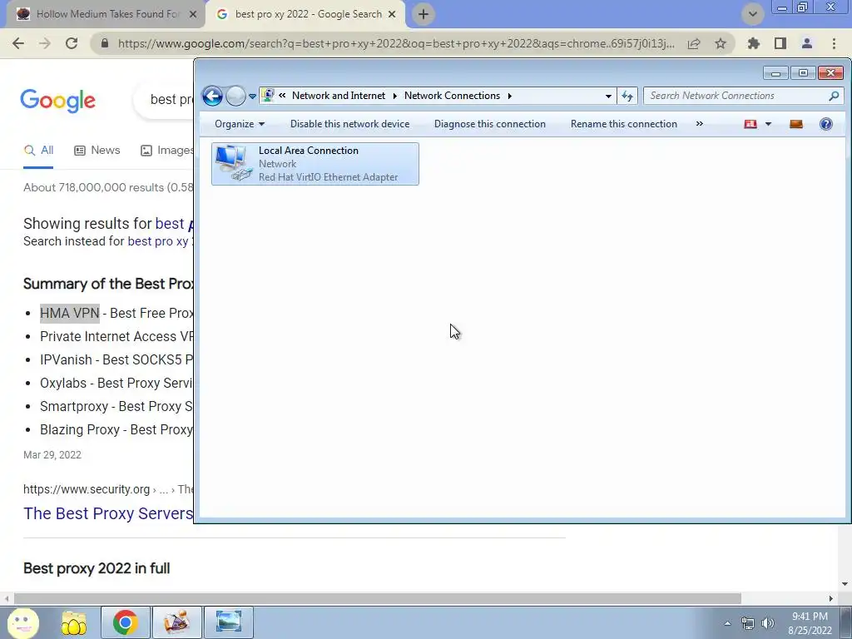
Task: Expand arrow after Network Connections breadcrumb
Action: point(510,96)
